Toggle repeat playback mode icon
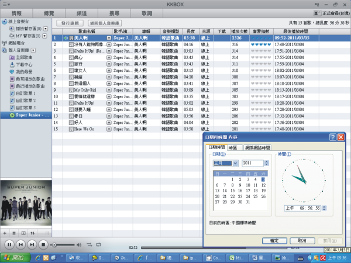 (98, 243)
